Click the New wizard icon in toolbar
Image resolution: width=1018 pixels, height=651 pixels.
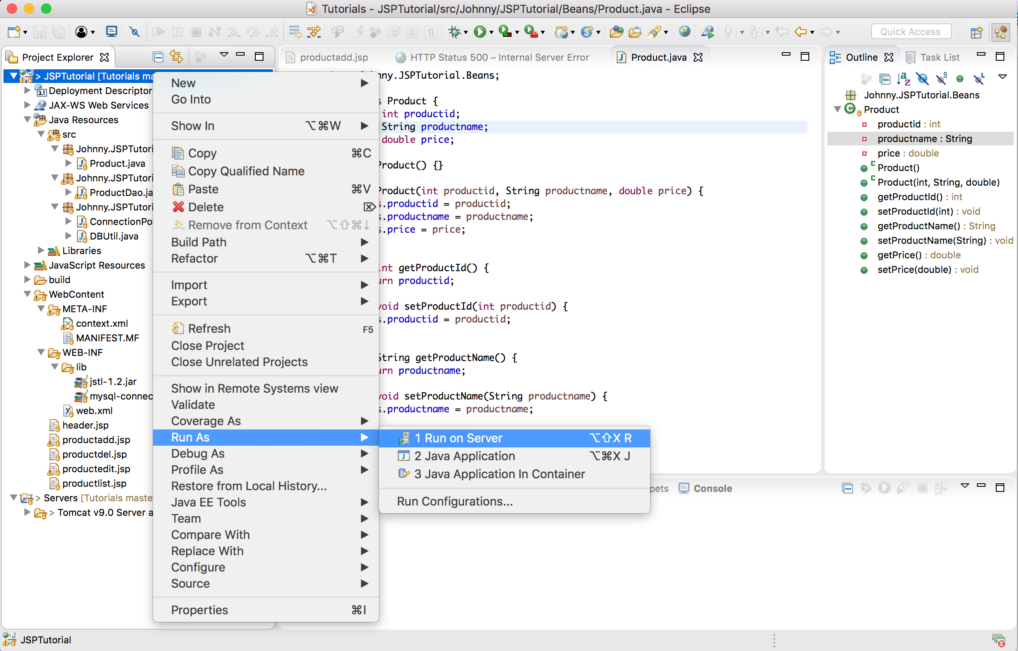pyautogui.click(x=14, y=32)
